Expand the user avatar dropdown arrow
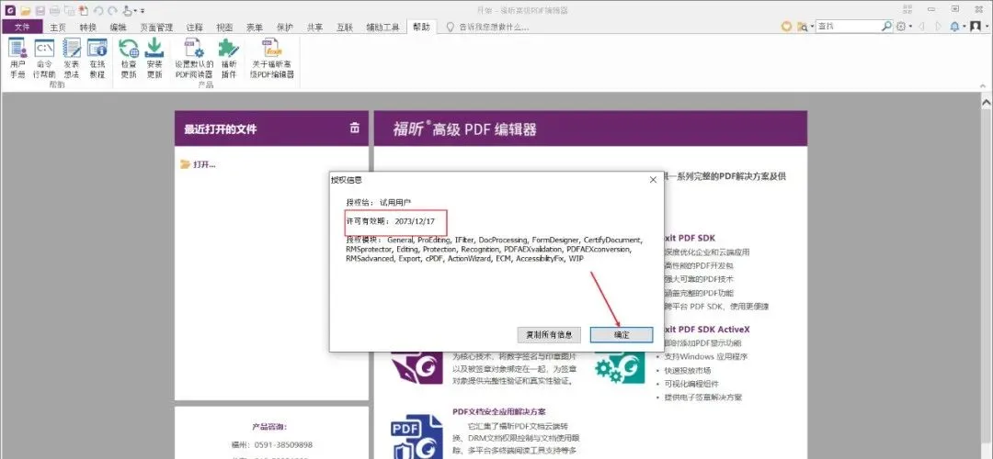This screenshot has width=993, height=459. point(987,27)
